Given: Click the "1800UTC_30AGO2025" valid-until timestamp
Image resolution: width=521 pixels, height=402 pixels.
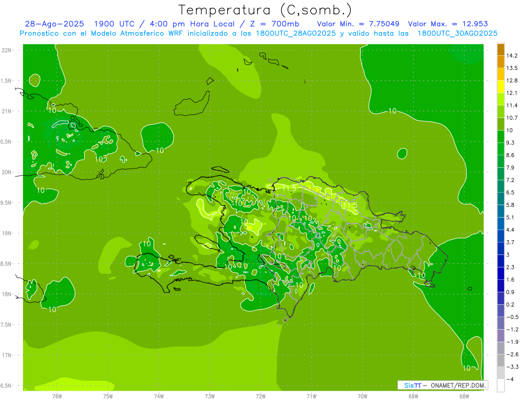Looking at the screenshot, I should [x=458, y=33].
